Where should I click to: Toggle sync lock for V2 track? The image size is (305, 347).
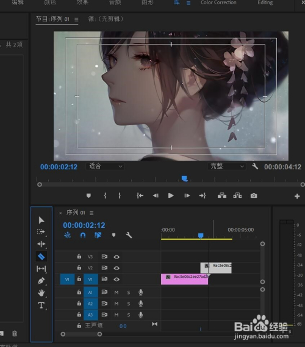[104, 268]
